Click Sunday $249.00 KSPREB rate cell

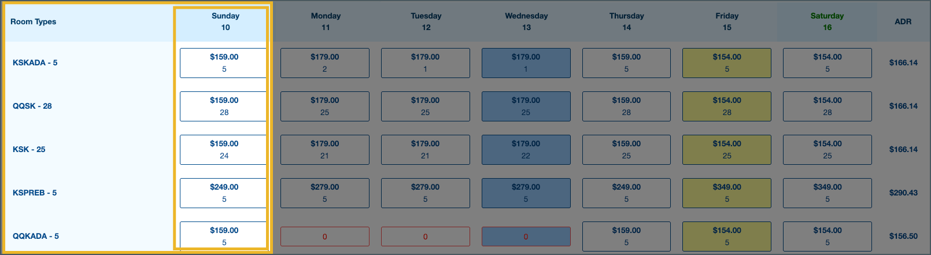coord(224,193)
